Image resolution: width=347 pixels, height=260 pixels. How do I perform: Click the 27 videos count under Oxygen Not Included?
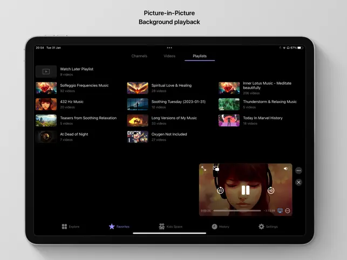click(x=159, y=140)
